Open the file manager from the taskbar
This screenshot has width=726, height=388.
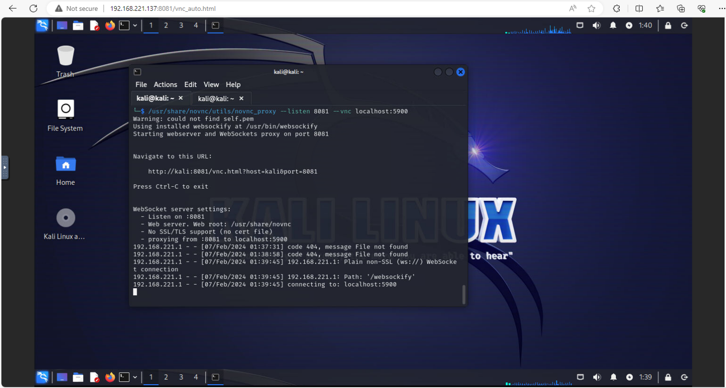(78, 26)
